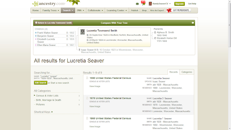Click the Edit Search button
The width and height of the screenshot is (231, 130).
point(40,83)
